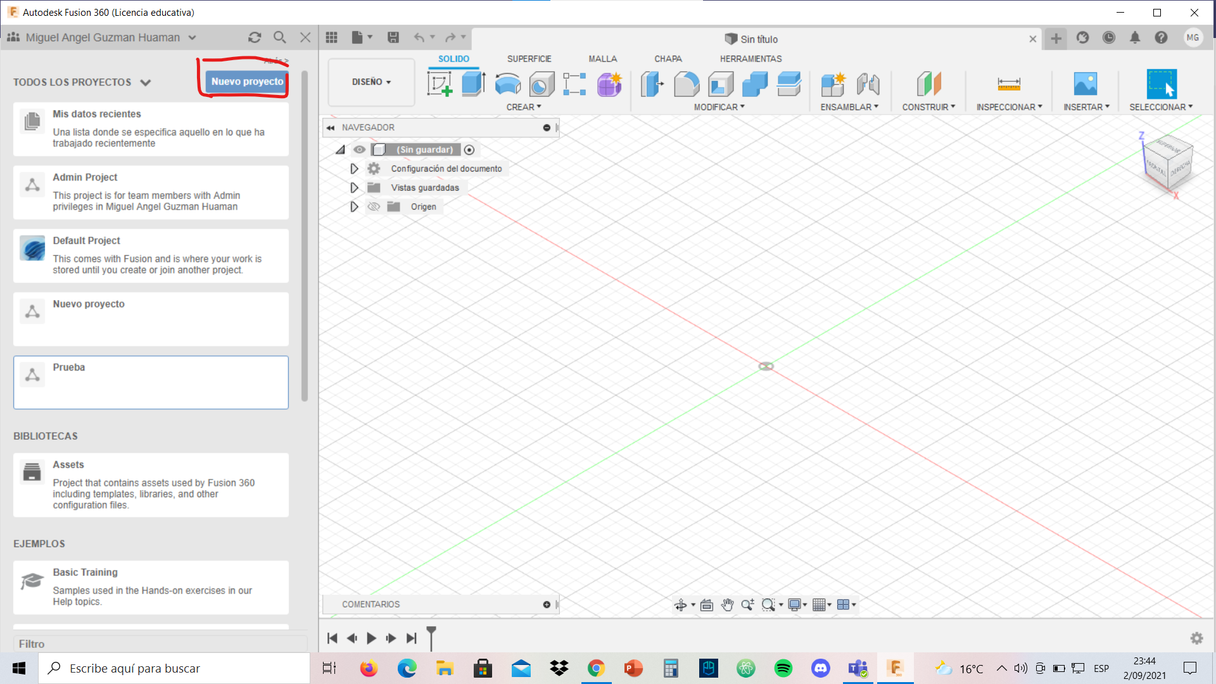The image size is (1216, 684).
Task: Select the Measure tool
Action: pyautogui.click(x=1009, y=84)
